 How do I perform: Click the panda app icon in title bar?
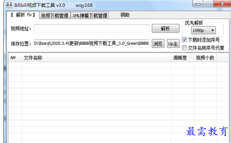pyautogui.click(x=9, y=5)
